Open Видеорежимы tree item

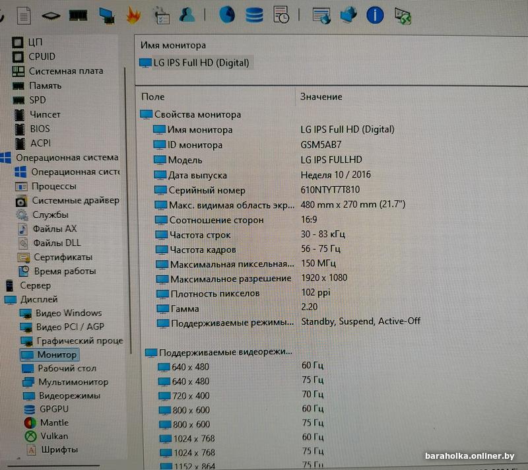tap(61, 395)
